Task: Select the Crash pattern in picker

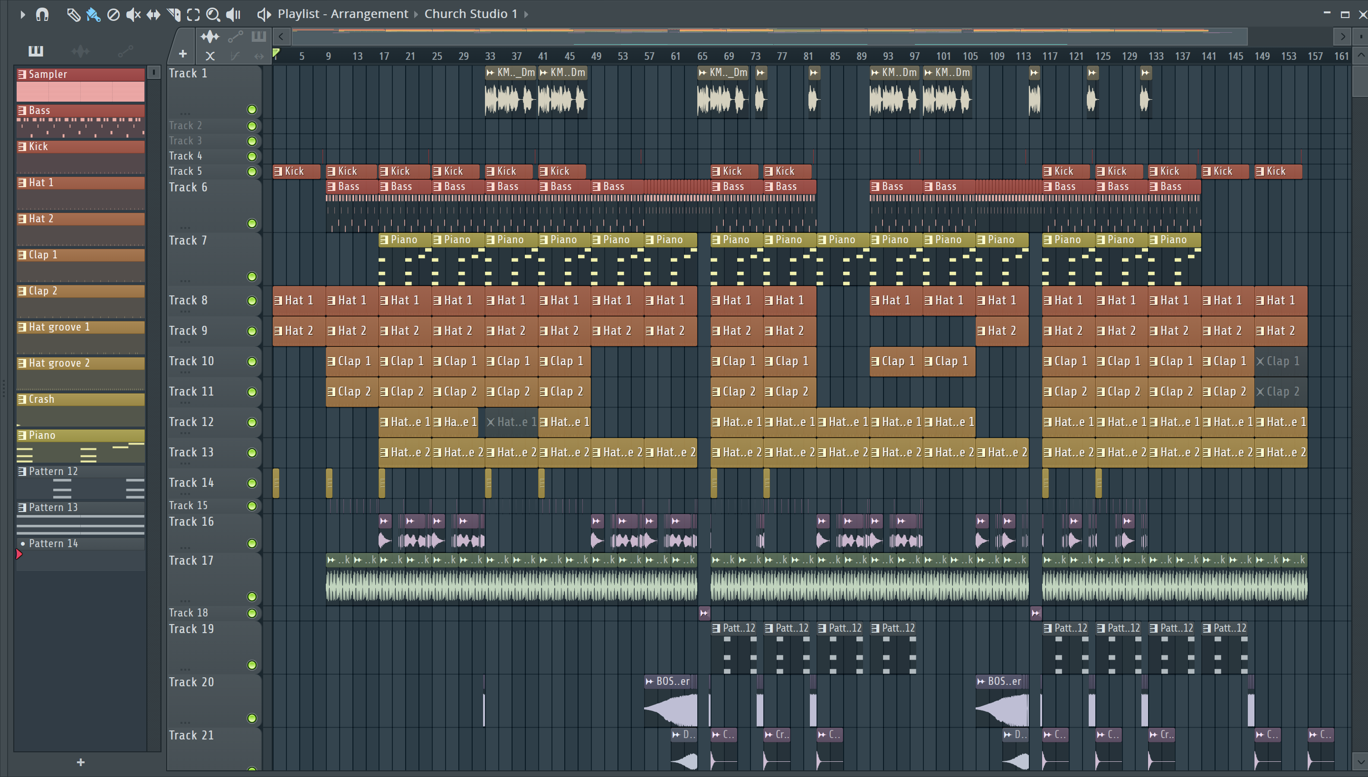Action: pyautogui.click(x=81, y=410)
